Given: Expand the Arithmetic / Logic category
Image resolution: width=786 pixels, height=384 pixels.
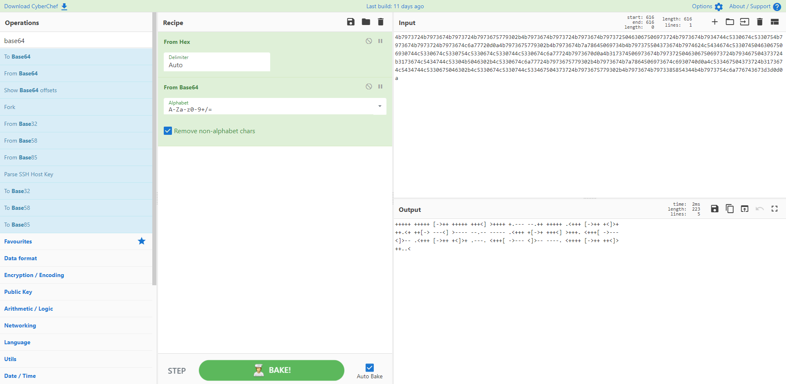Looking at the screenshot, I should [x=76, y=309].
